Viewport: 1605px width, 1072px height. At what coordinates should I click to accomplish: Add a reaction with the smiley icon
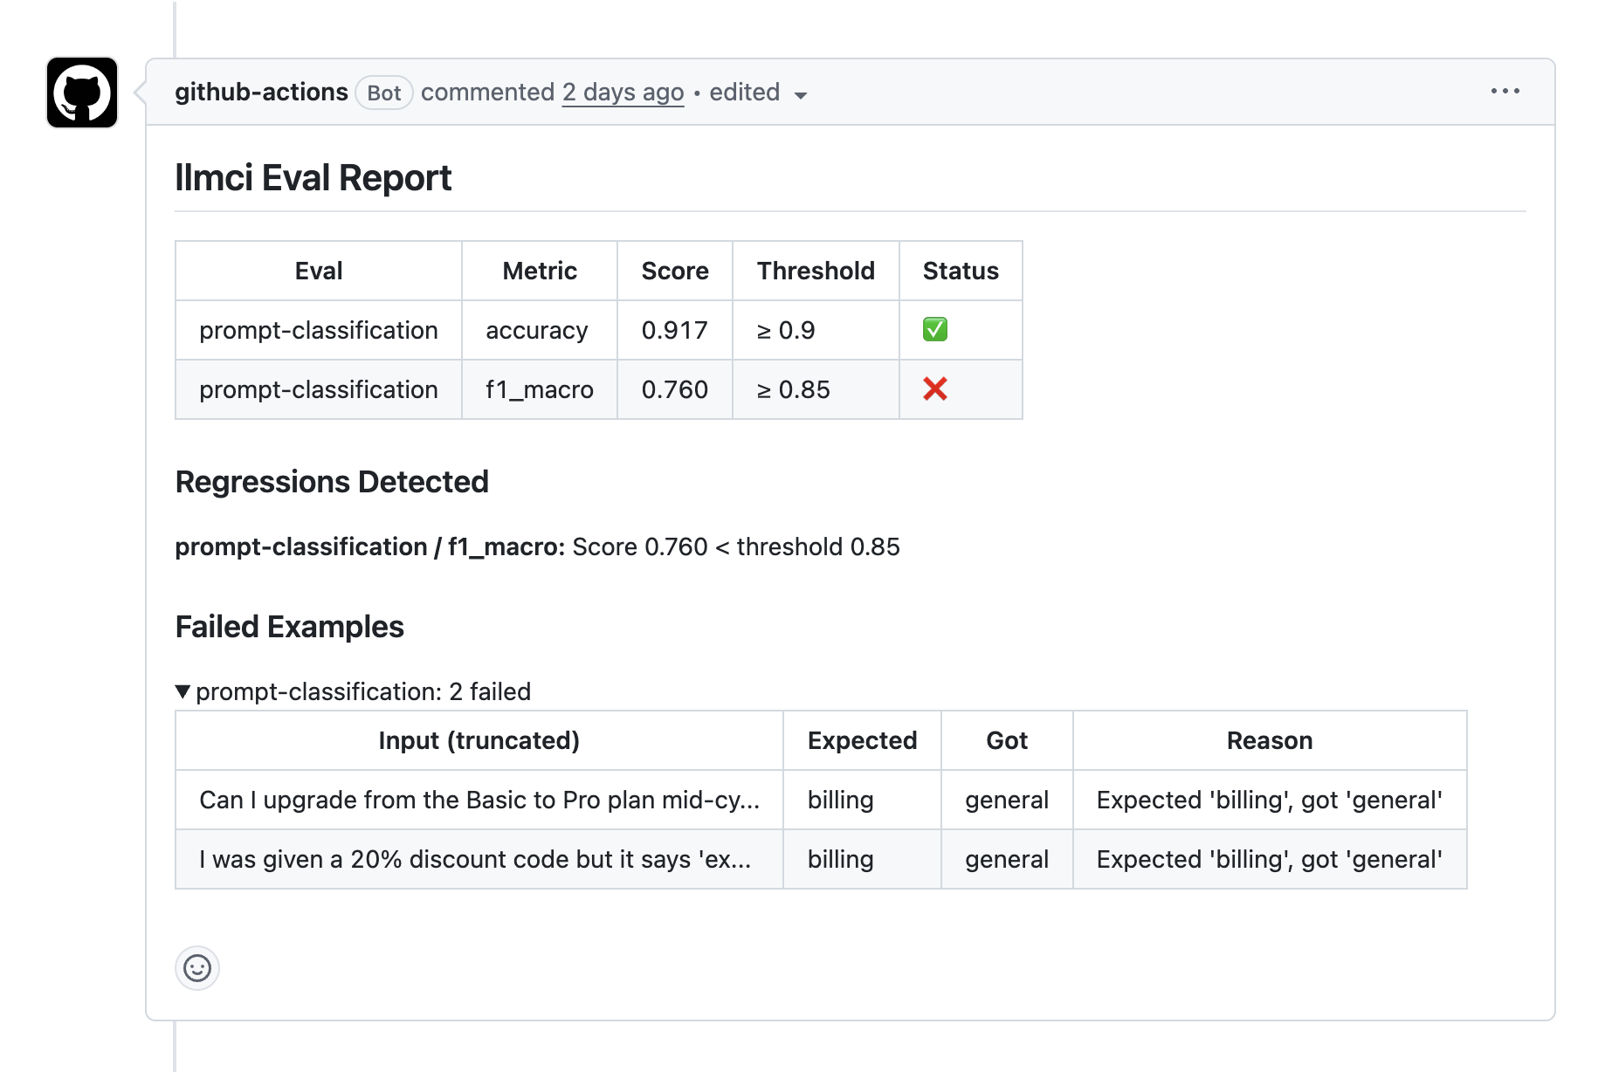(197, 968)
